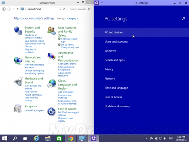Viewport: 189px width, 142px height.
Task: Click the Network and Internet globe icon
Action: [18, 60]
